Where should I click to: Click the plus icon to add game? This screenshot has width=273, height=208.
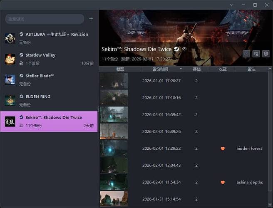91,19
